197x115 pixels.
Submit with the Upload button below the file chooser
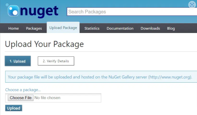point(14,108)
